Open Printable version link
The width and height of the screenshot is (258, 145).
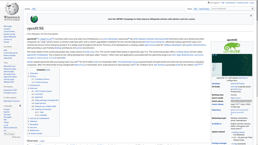(10, 93)
